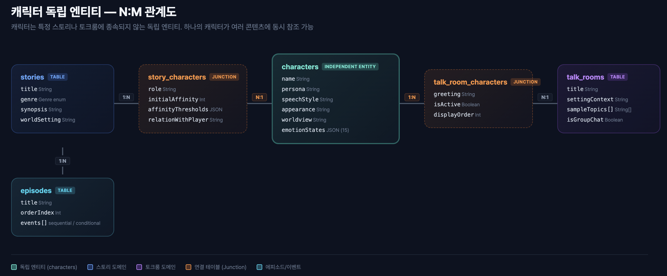The width and height of the screenshot is (667, 276).
Task: Click the N:1 label left of characters
Action: pos(259,97)
